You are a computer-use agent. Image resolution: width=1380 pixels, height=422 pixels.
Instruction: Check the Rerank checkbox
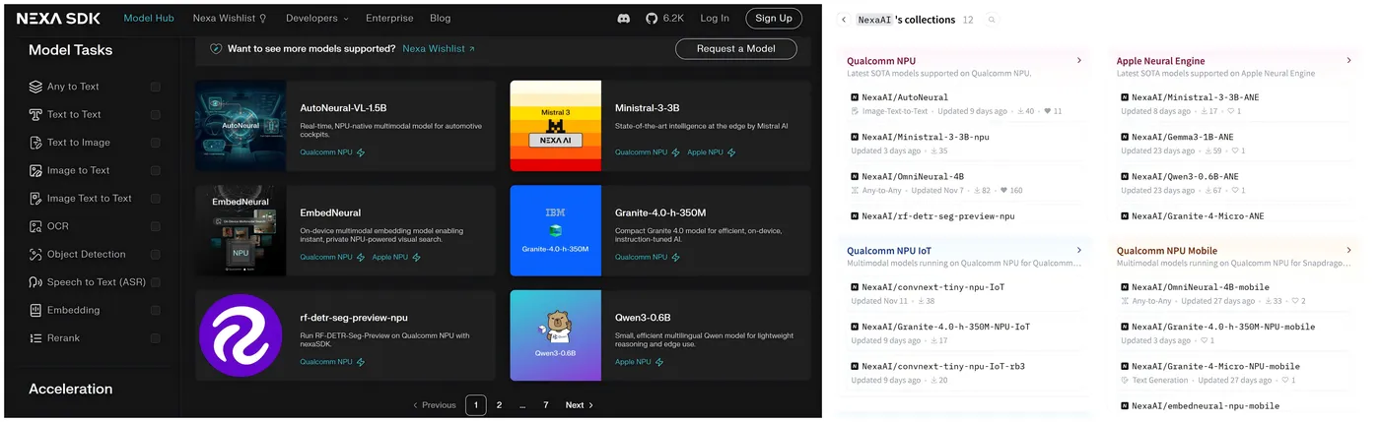tap(156, 337)
